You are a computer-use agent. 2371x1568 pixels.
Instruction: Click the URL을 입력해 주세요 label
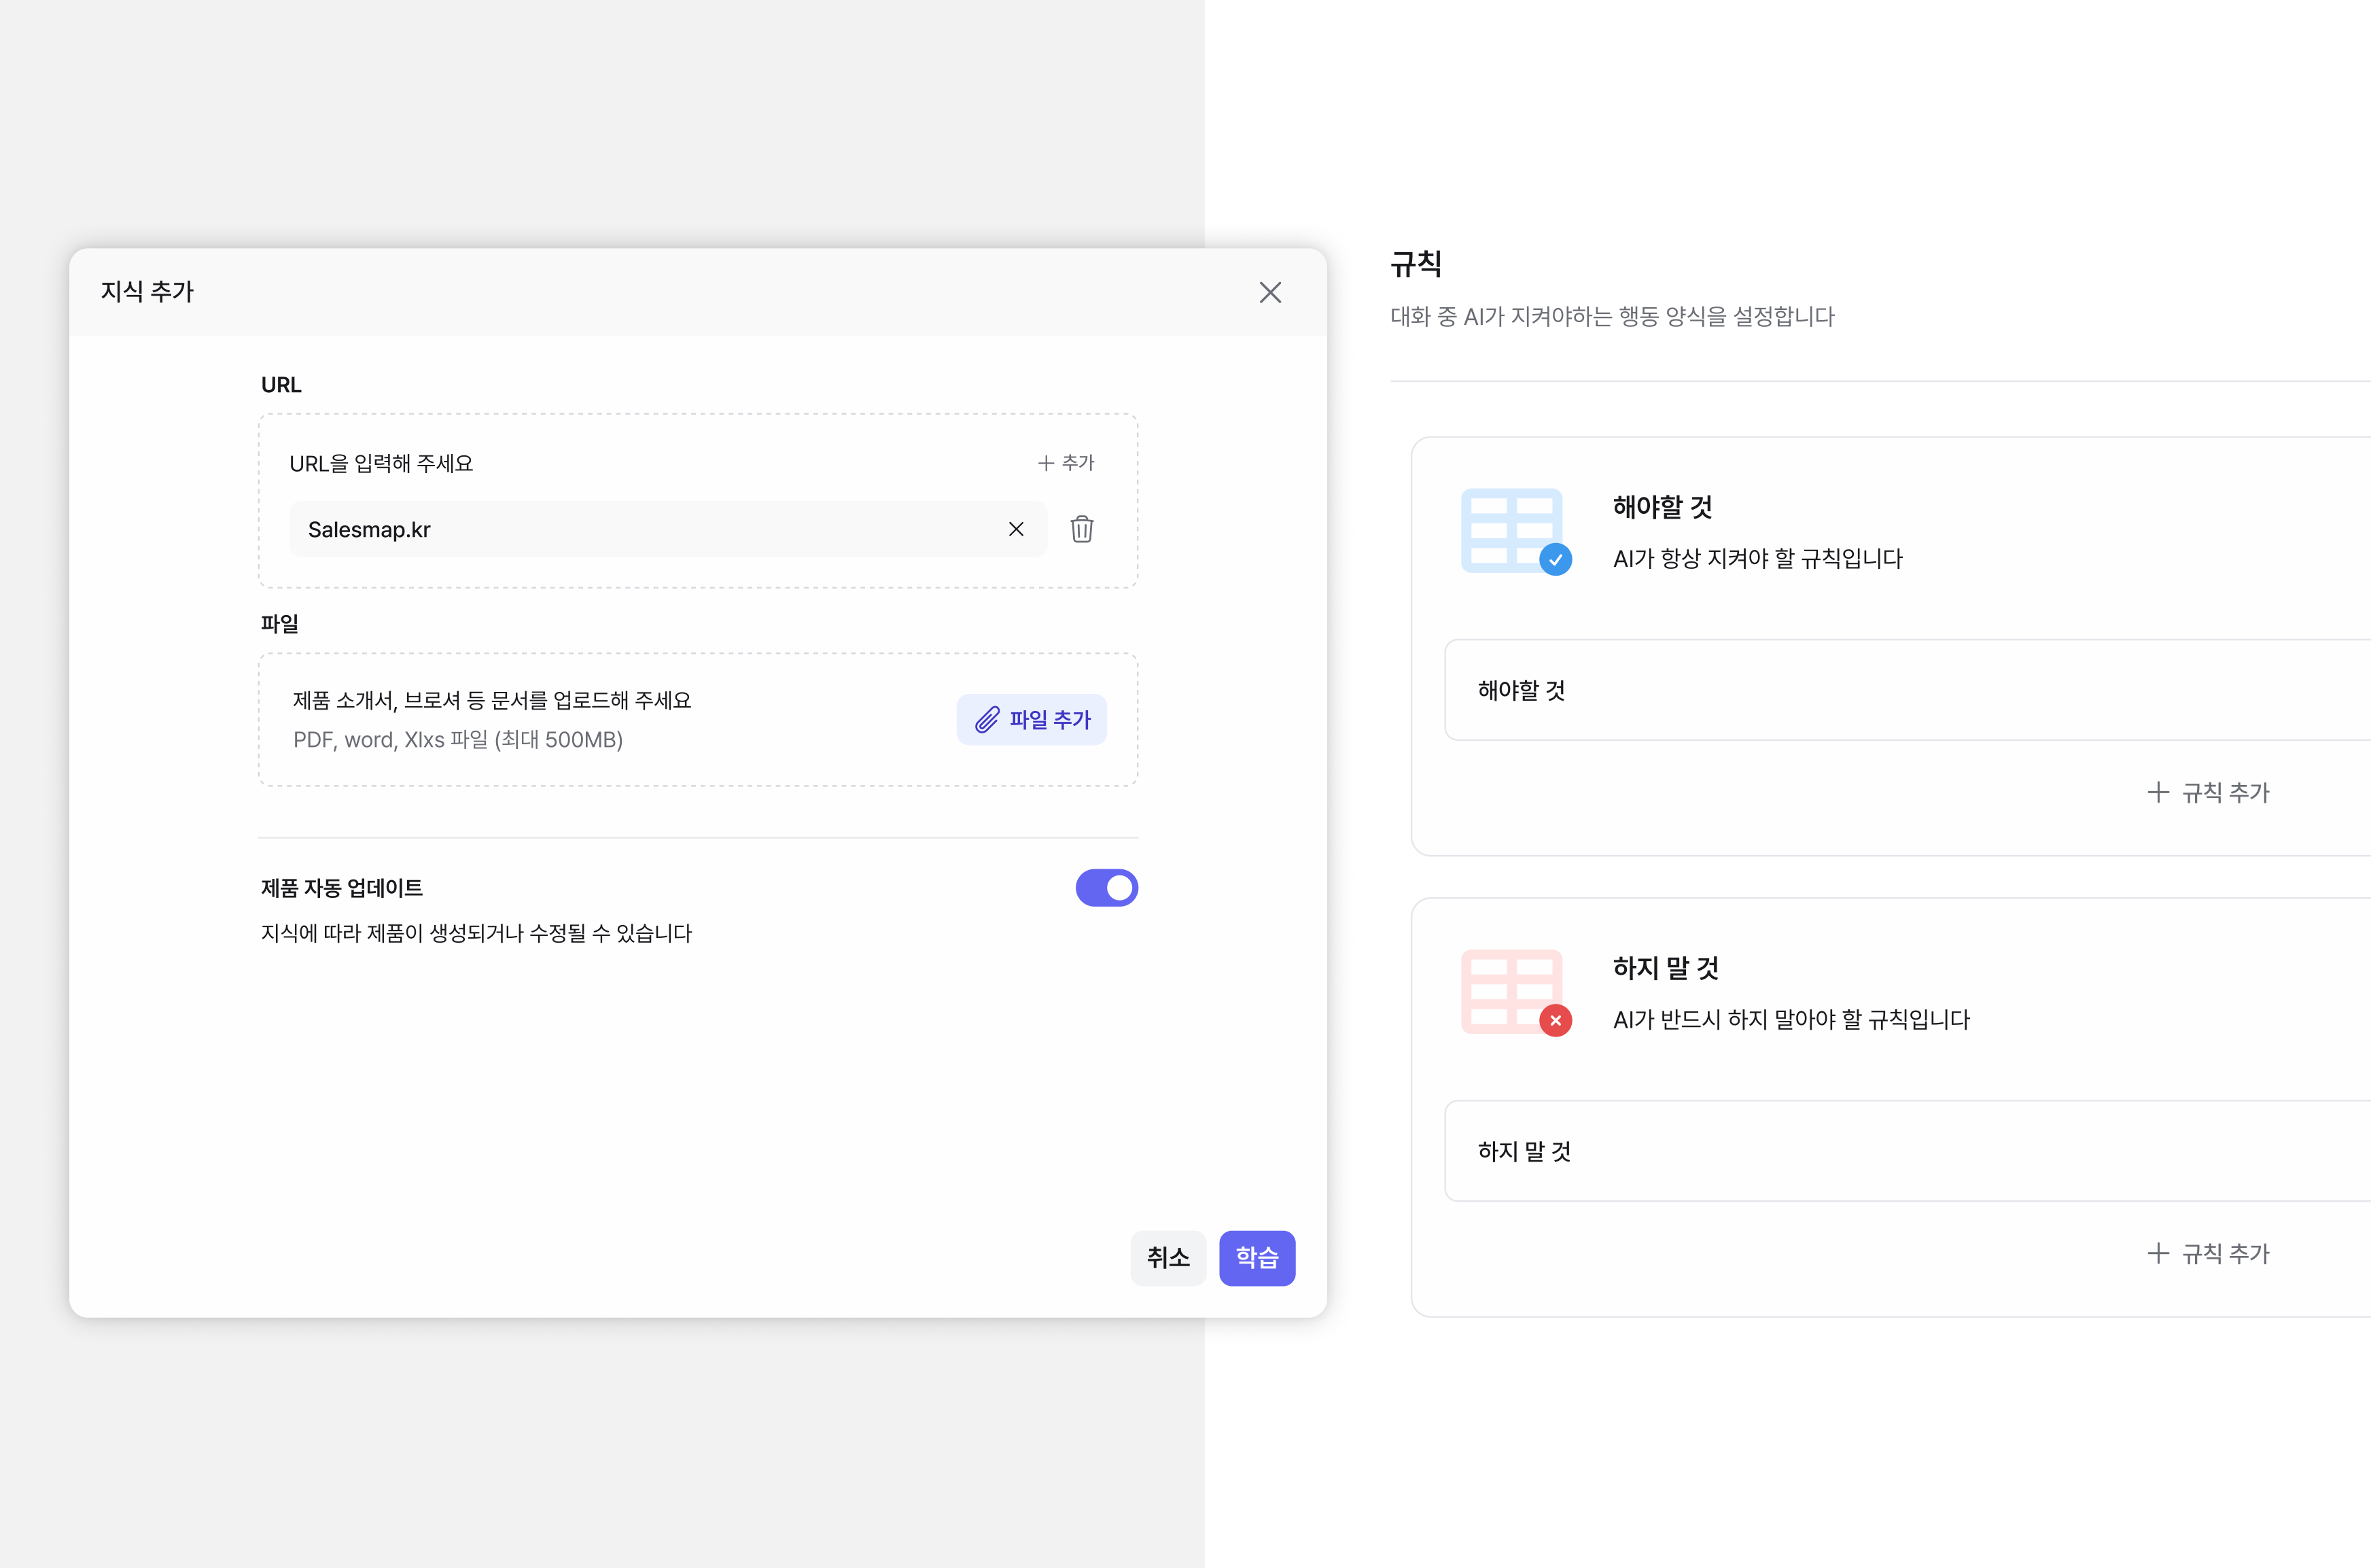coord(381,464)
